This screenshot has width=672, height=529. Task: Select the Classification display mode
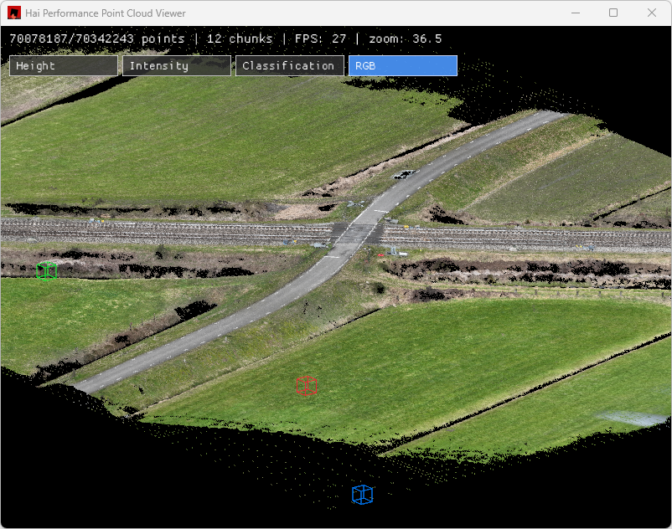289,66
